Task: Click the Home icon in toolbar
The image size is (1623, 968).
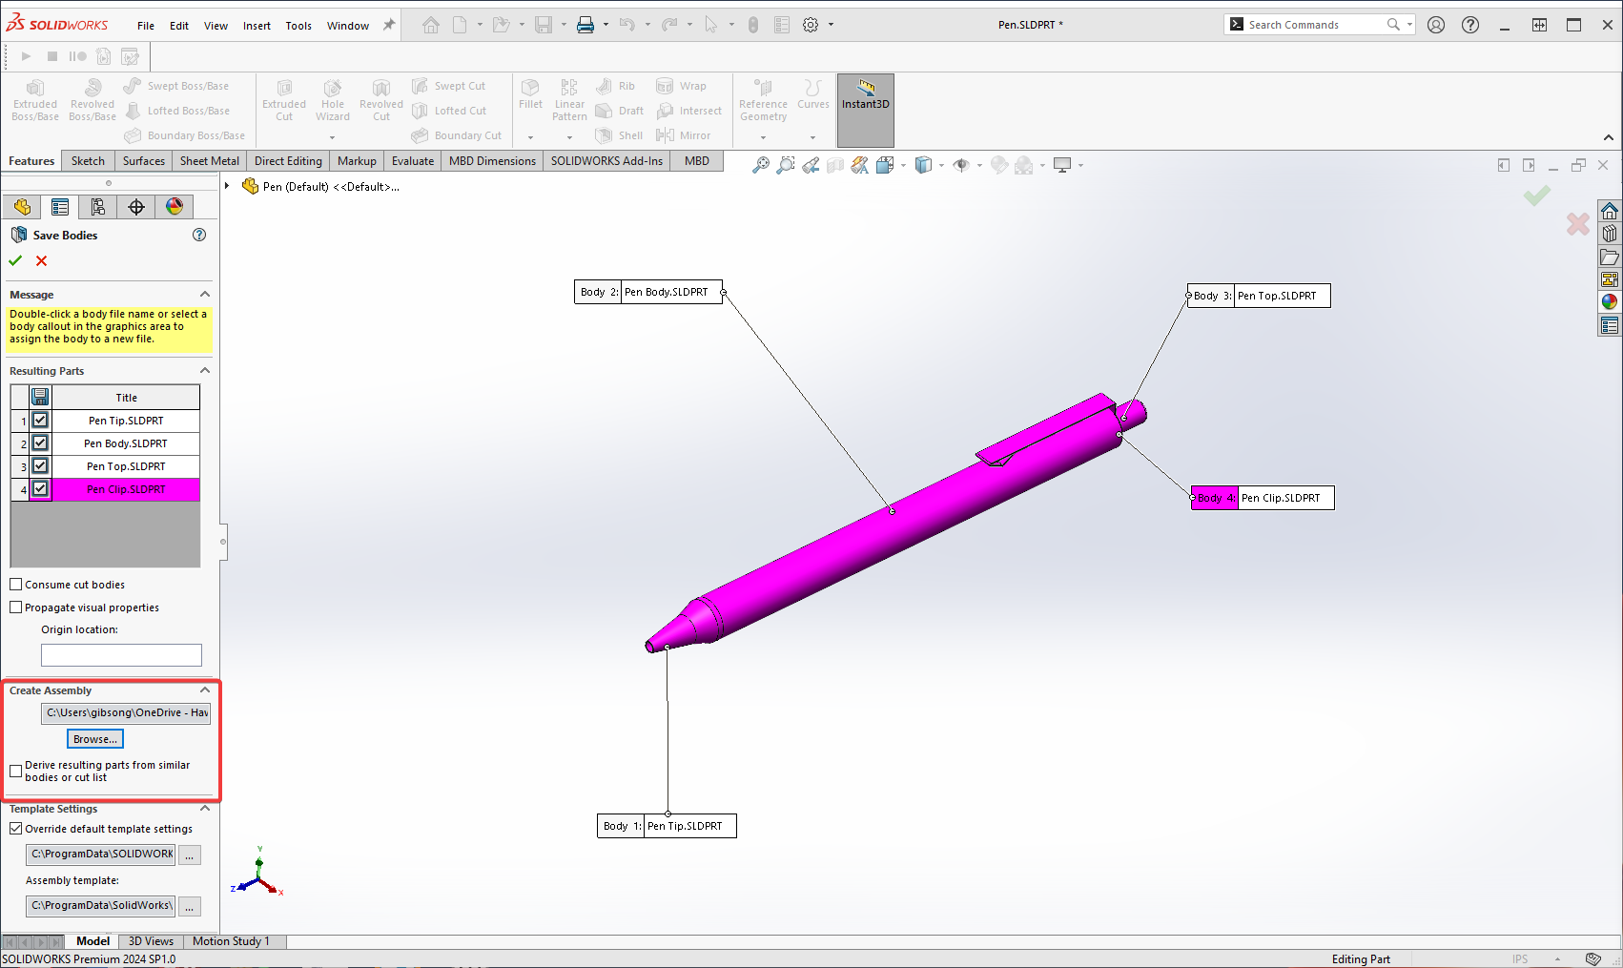Action: pyautogui.click(x=431, y=25)
